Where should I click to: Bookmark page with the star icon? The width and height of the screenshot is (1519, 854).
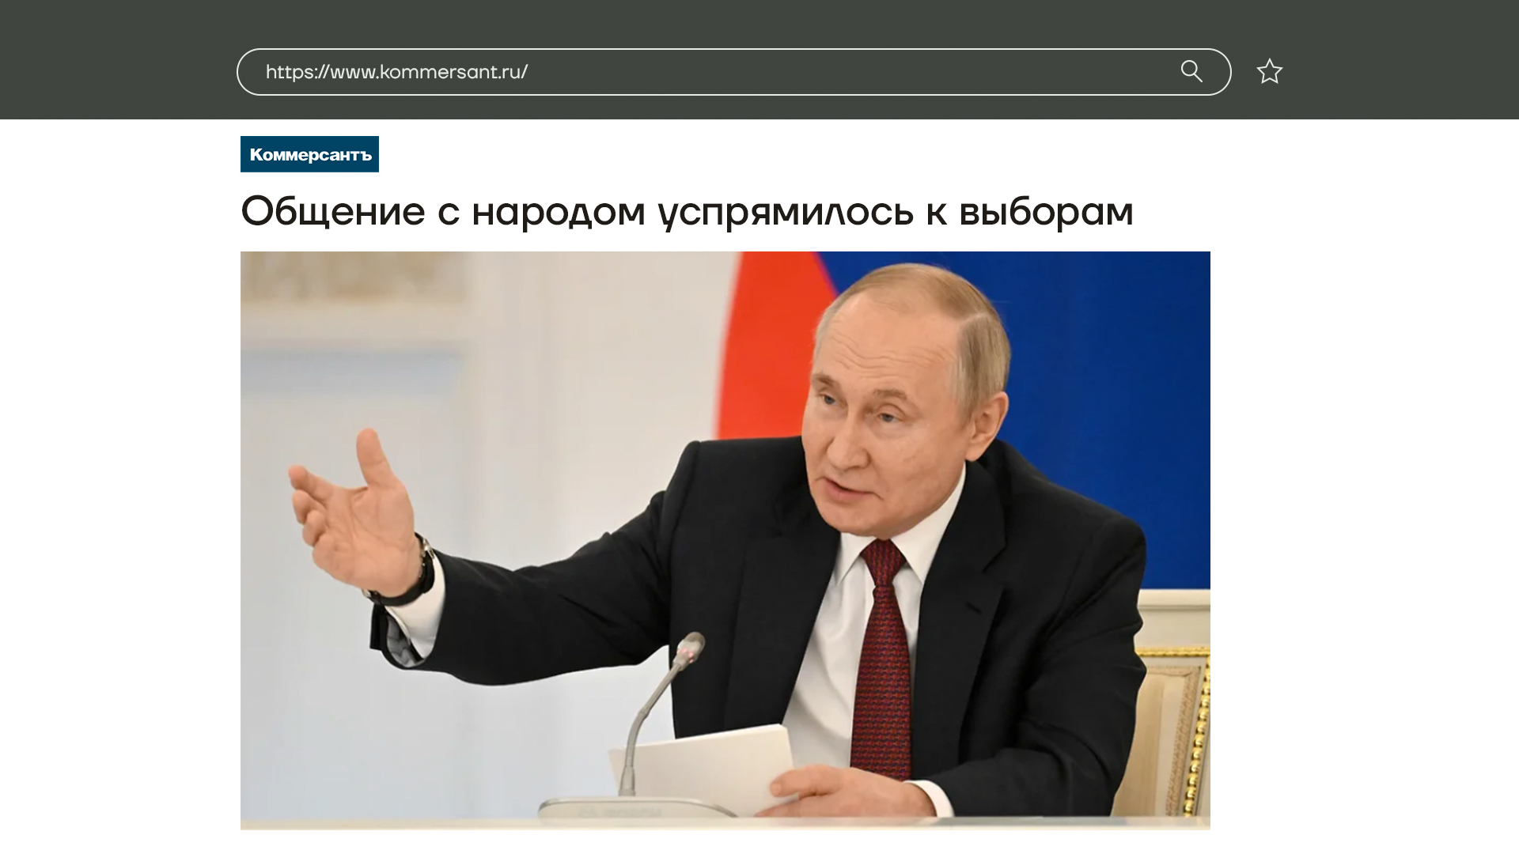1269,72
